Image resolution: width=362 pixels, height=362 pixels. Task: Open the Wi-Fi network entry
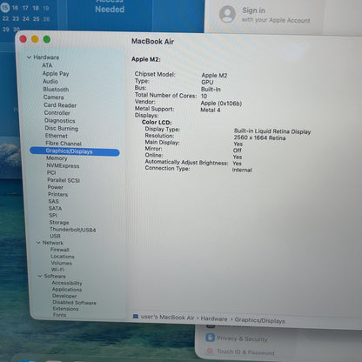coord(58,270)
